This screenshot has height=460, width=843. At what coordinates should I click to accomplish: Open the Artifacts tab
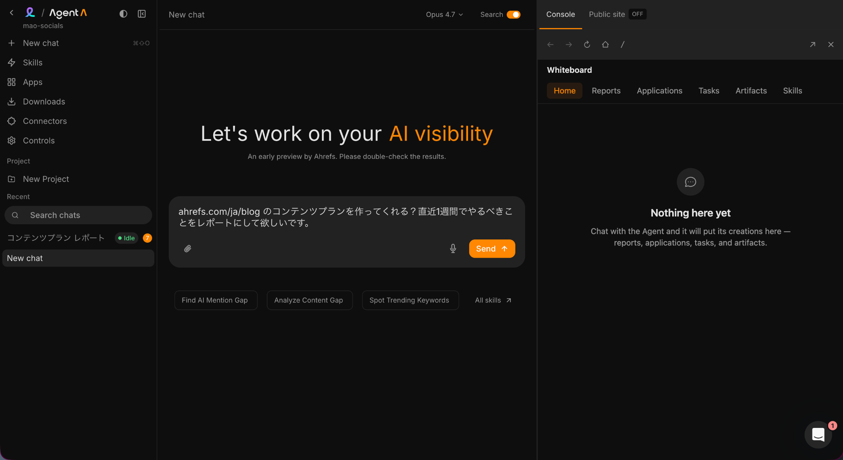click(x=751, y=91)
